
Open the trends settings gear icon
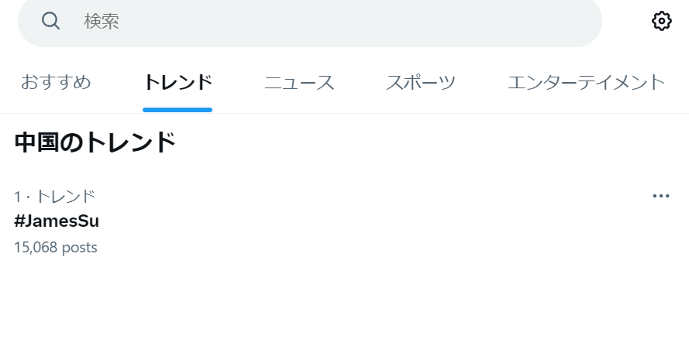coord(661,21)
